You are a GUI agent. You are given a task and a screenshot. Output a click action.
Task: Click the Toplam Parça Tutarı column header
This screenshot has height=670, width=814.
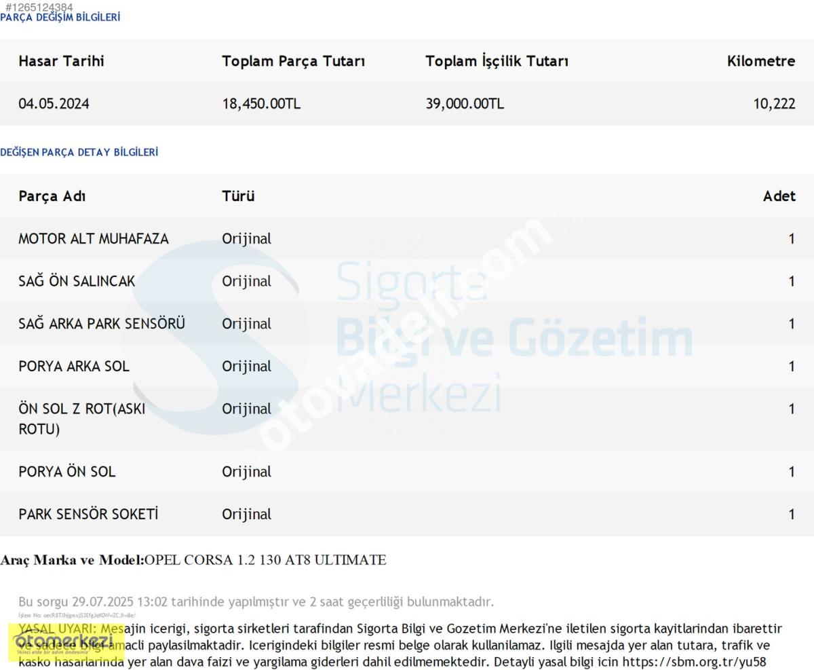[293, 61]
